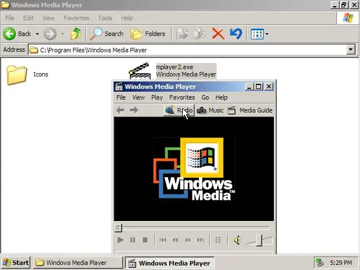360x270 pixels.
Task: Open the Forward history dropdown arrow
Action: (62, 34)
